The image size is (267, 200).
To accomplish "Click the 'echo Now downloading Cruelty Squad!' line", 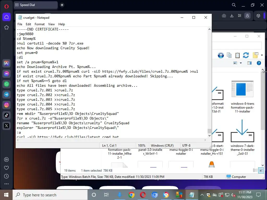I will click(x=53, y=48).
